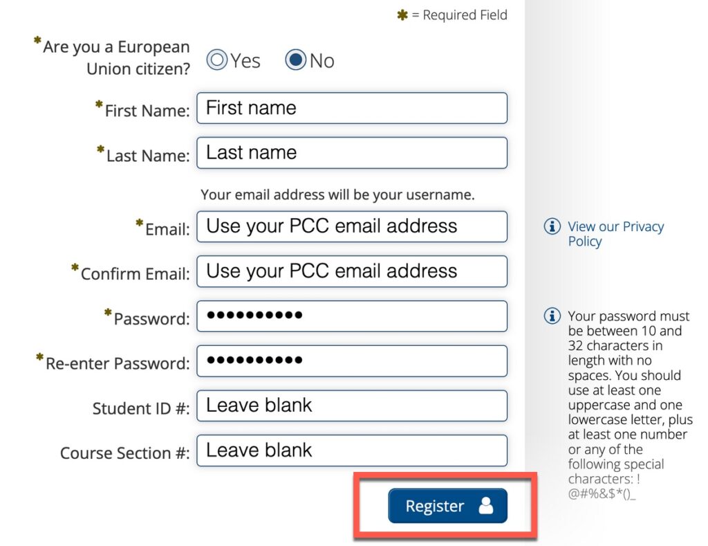Viewport: 708px width, 546px height.
Task: Click the Register button
Action: (447, 506)
